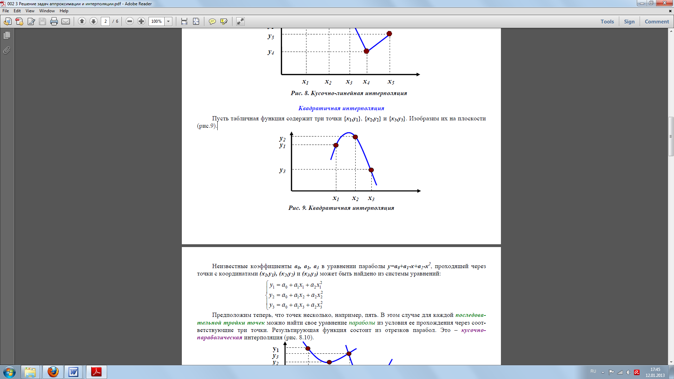Open the Sign pane
674x379 pixels.
pyautogui.click(x=629, y=21)
